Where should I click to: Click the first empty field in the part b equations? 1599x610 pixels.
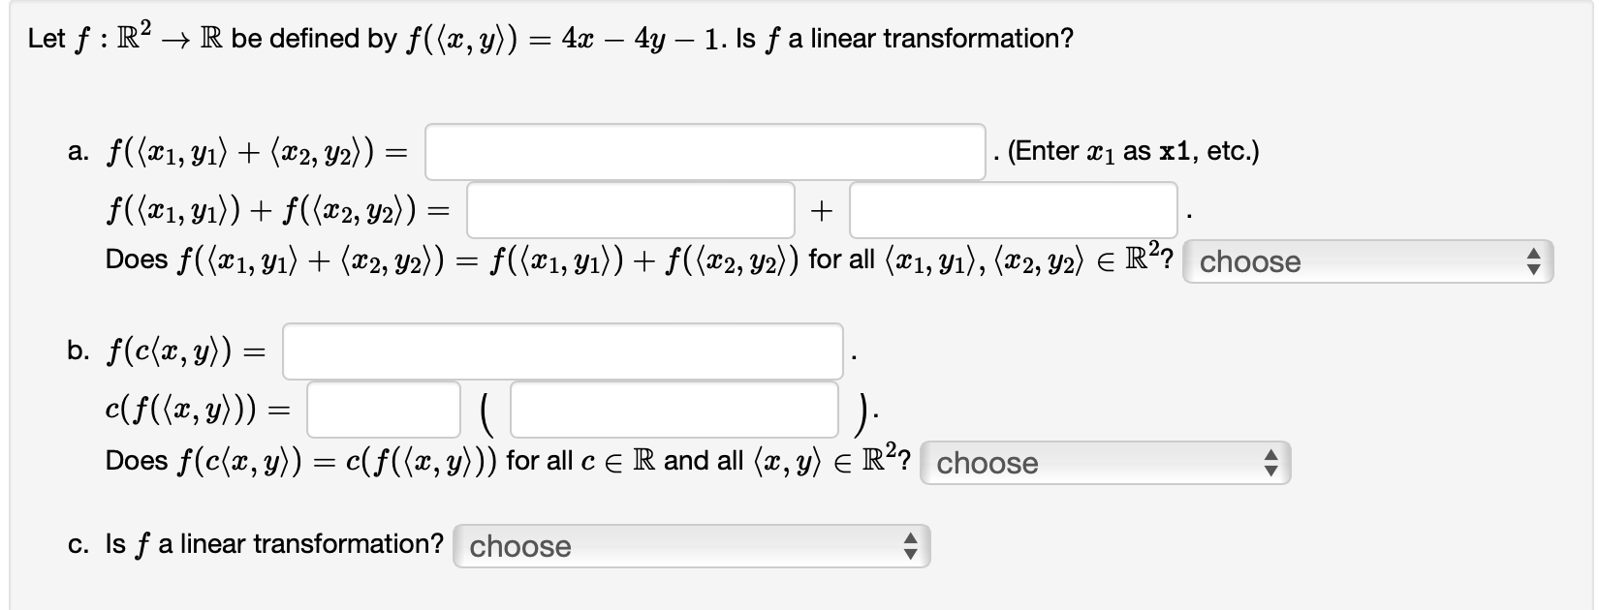click(x=562, y=352)
